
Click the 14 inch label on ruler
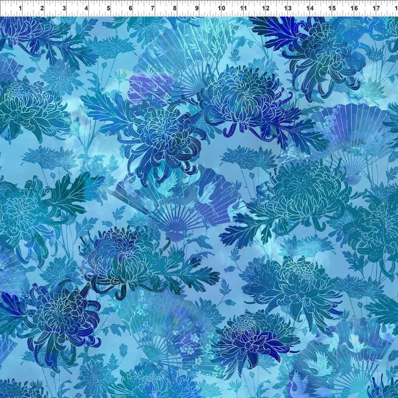(x=310, y=8)
